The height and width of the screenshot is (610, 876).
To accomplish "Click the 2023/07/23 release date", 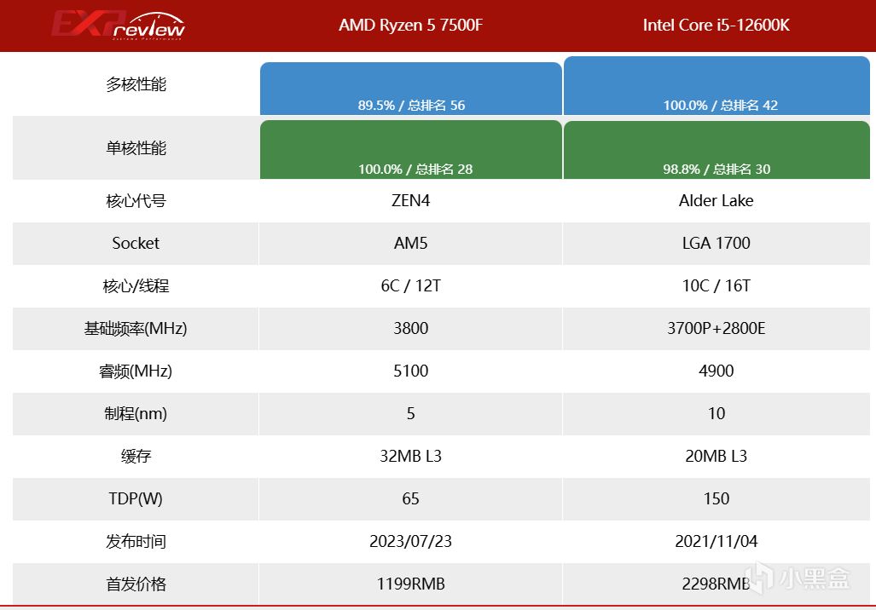I will click(410, 541).
